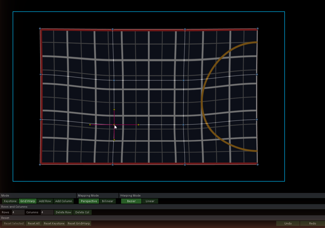Select the right control point on the bottom edge
The width and height of the screenshot is (325, 228).
(185, 165)
